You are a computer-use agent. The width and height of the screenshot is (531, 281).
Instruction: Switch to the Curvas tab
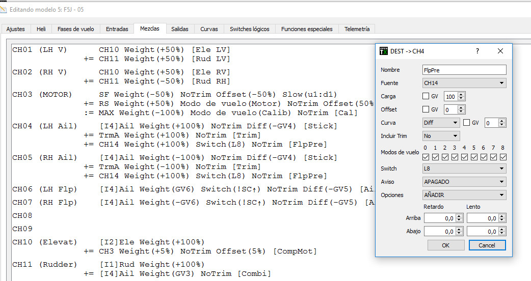click(208, 29)
